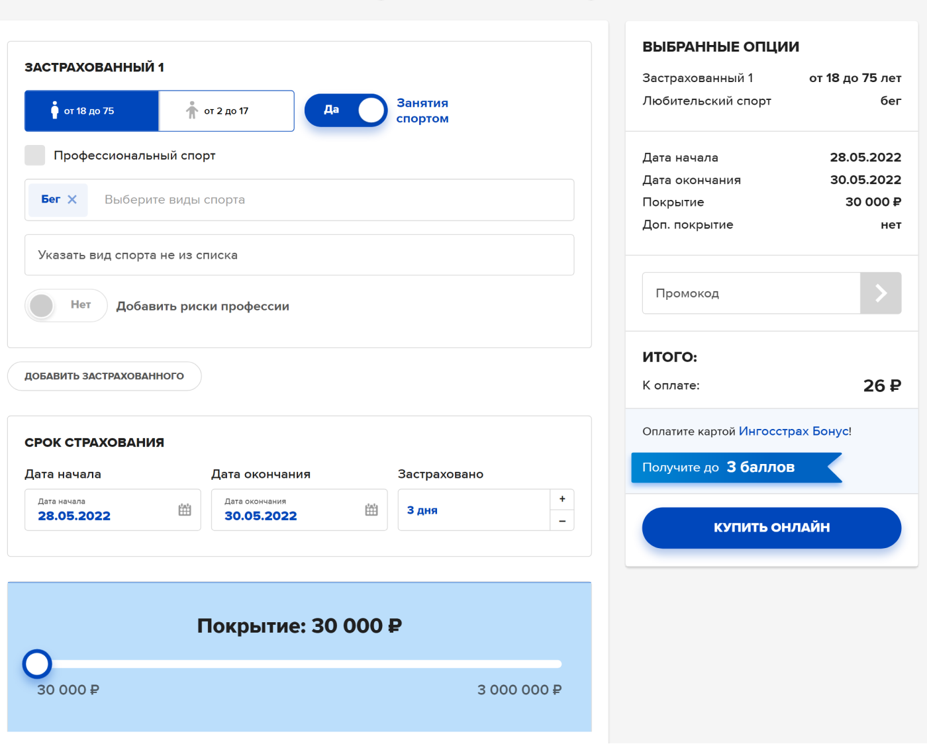Click the custom sport not in list field
This screenshot has width=927, height=744.
click(299, 255)
